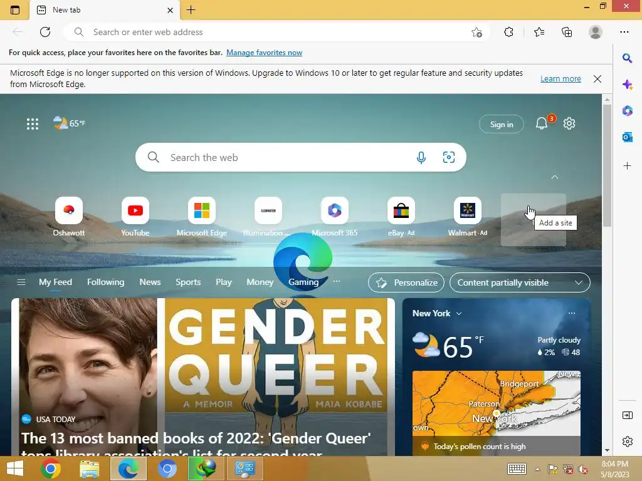Add this page to favorites star icon

[x=476, y=32]
